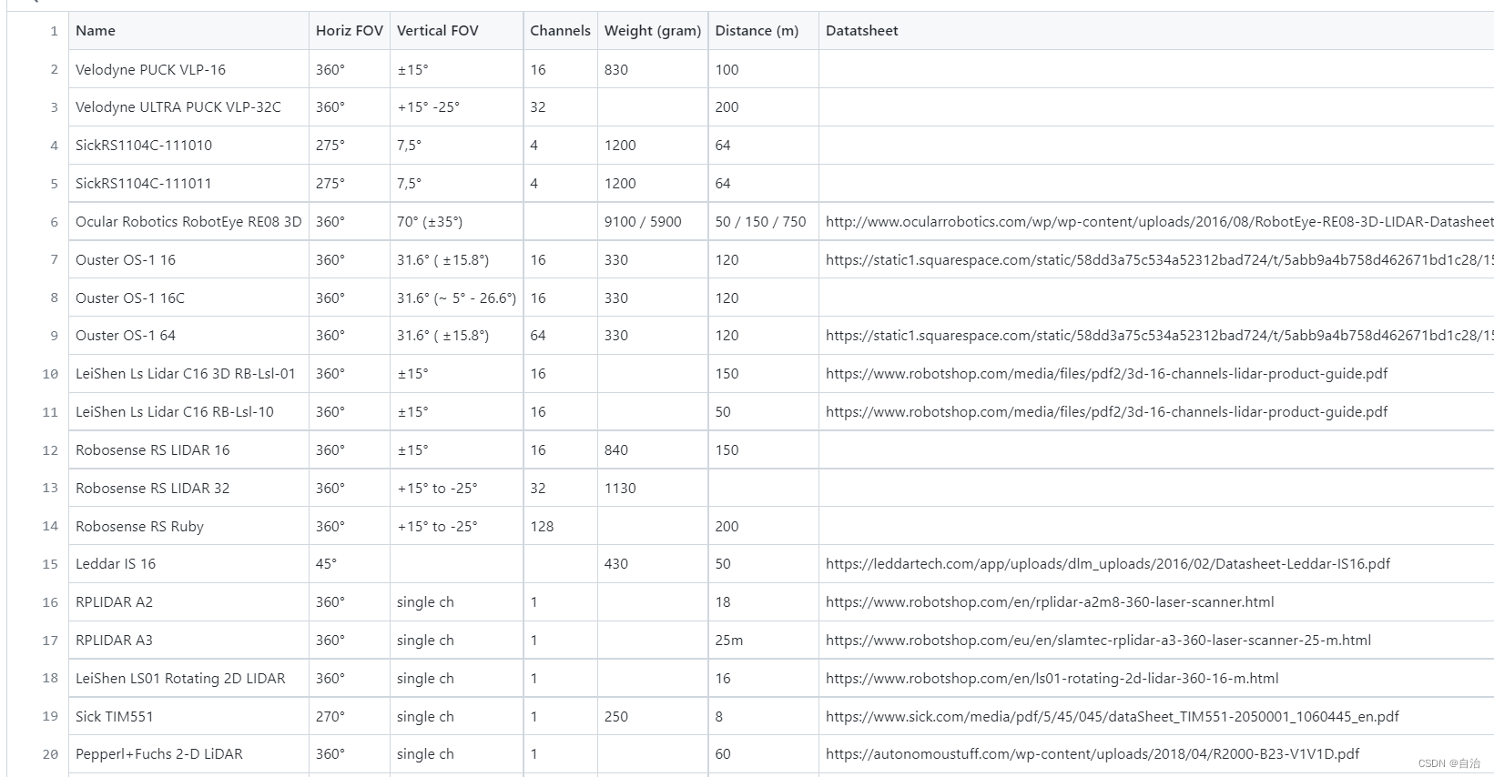
Task: Open the Sick TIM551 dataSheet PDF link
Action: click(1112, 717)
